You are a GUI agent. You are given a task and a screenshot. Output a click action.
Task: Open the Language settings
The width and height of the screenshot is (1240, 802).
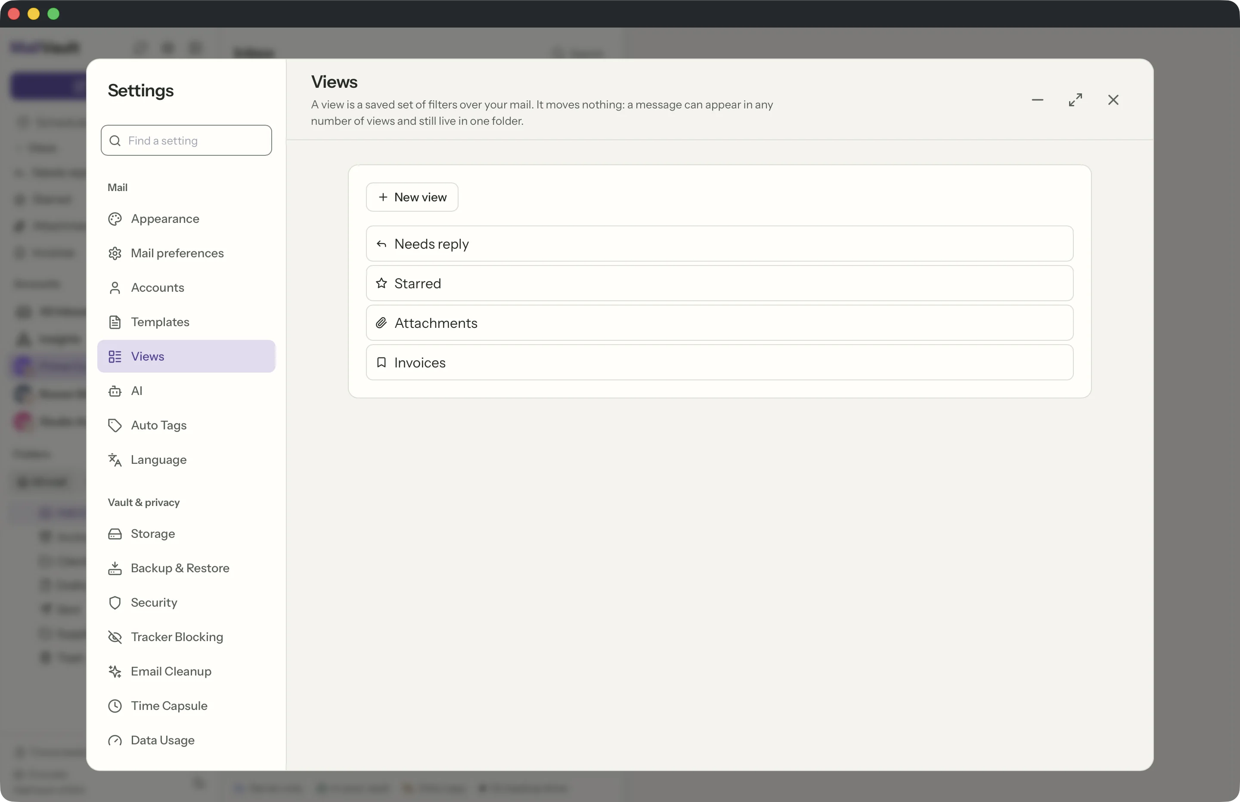[186, 460]
